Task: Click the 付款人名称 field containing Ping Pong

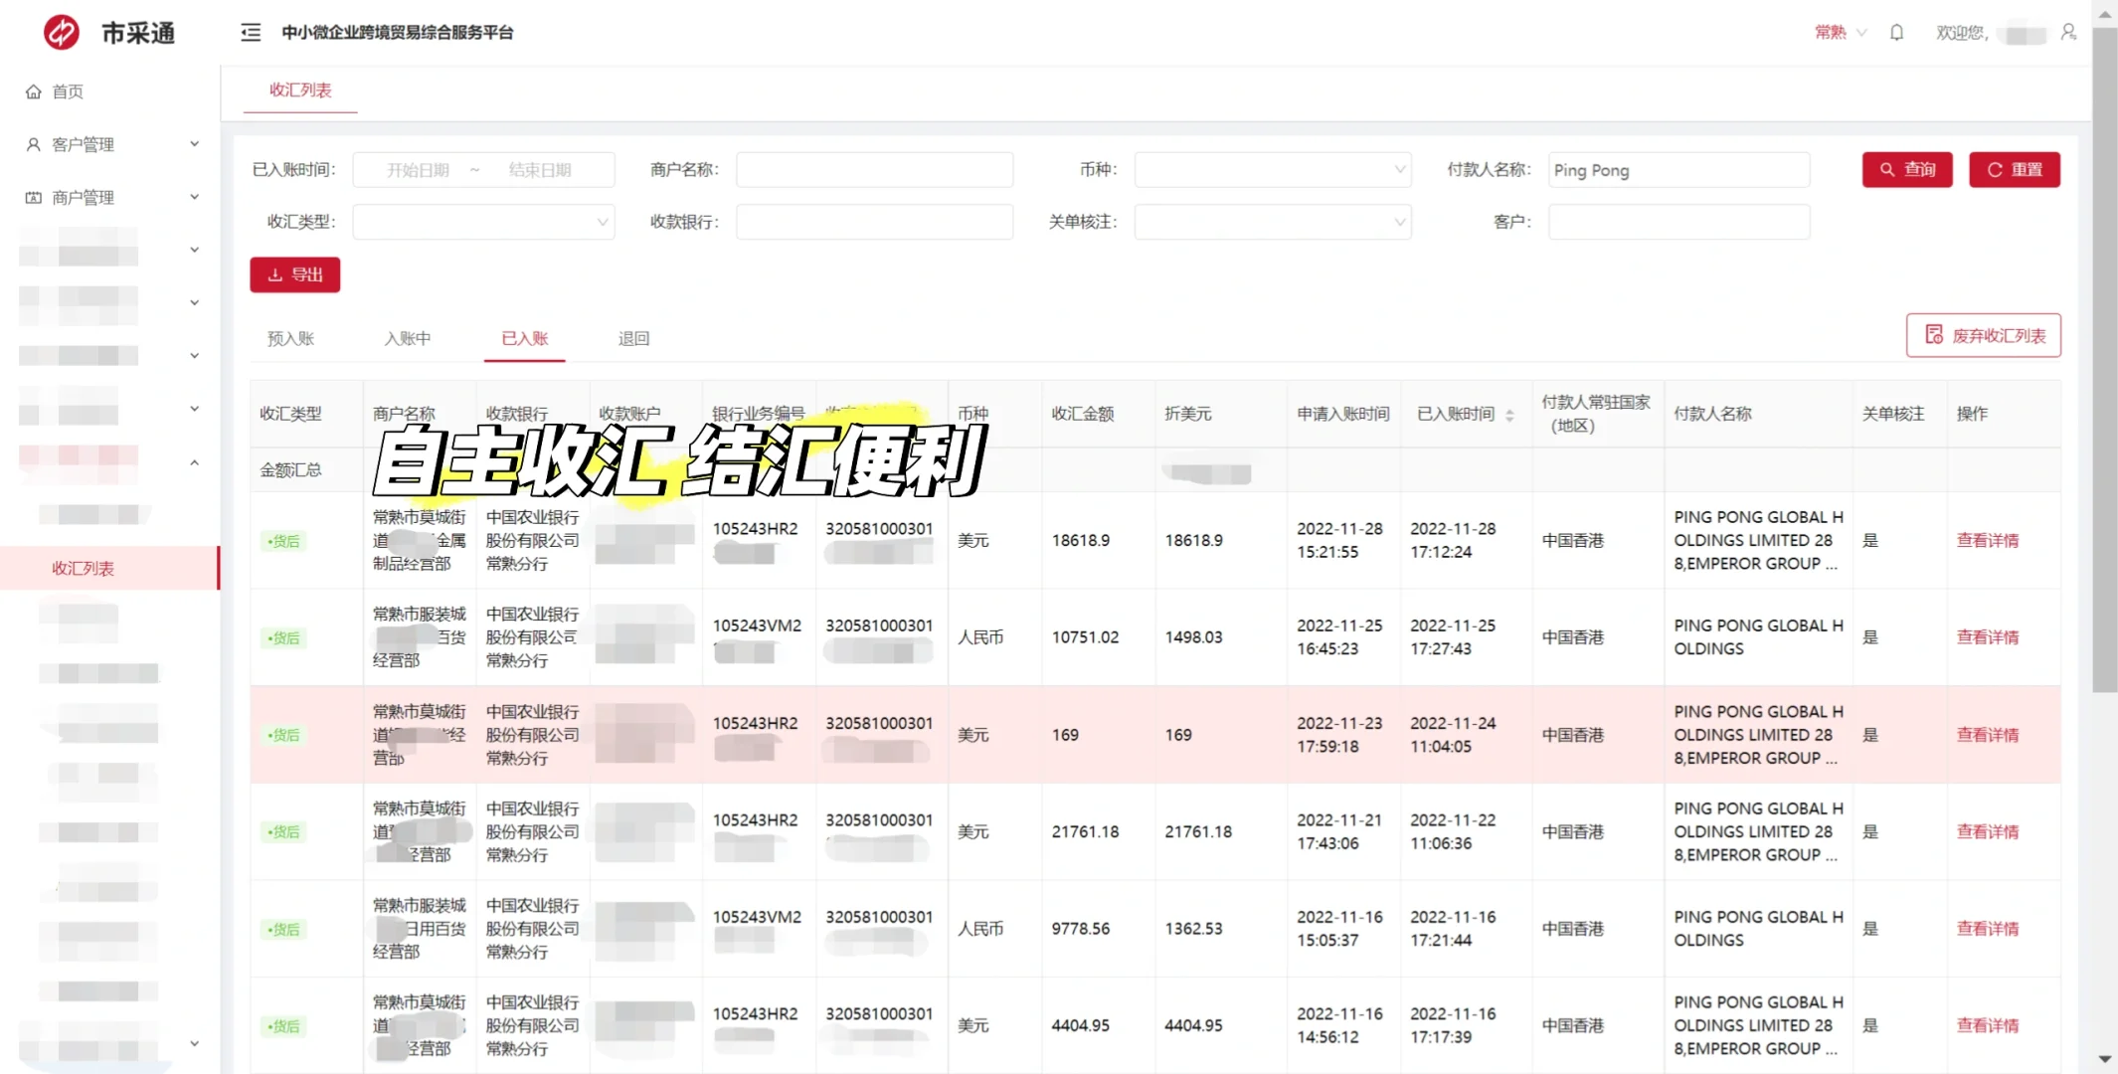Action: tap(1678, 169)
